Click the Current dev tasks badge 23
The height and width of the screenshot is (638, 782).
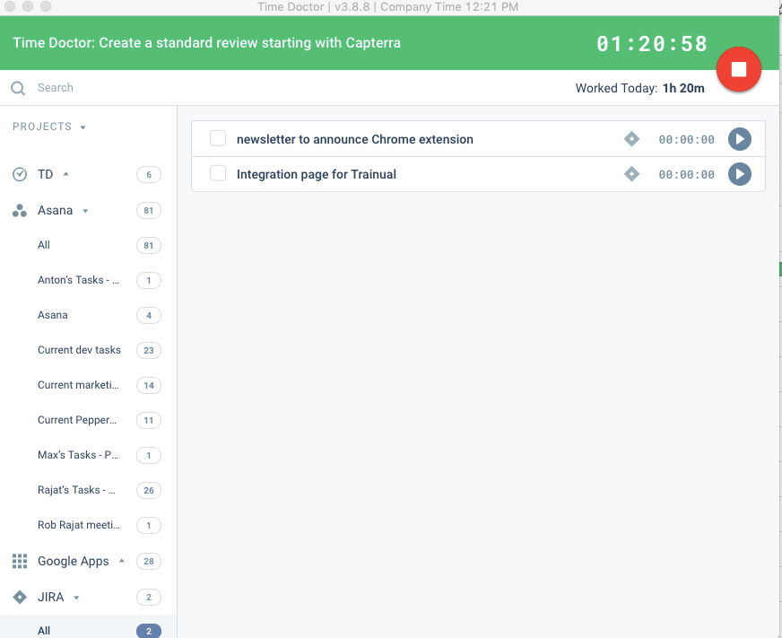149,351
